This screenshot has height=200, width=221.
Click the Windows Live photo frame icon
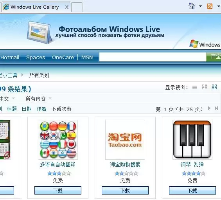pyautogui.click(x=39, y=32)
